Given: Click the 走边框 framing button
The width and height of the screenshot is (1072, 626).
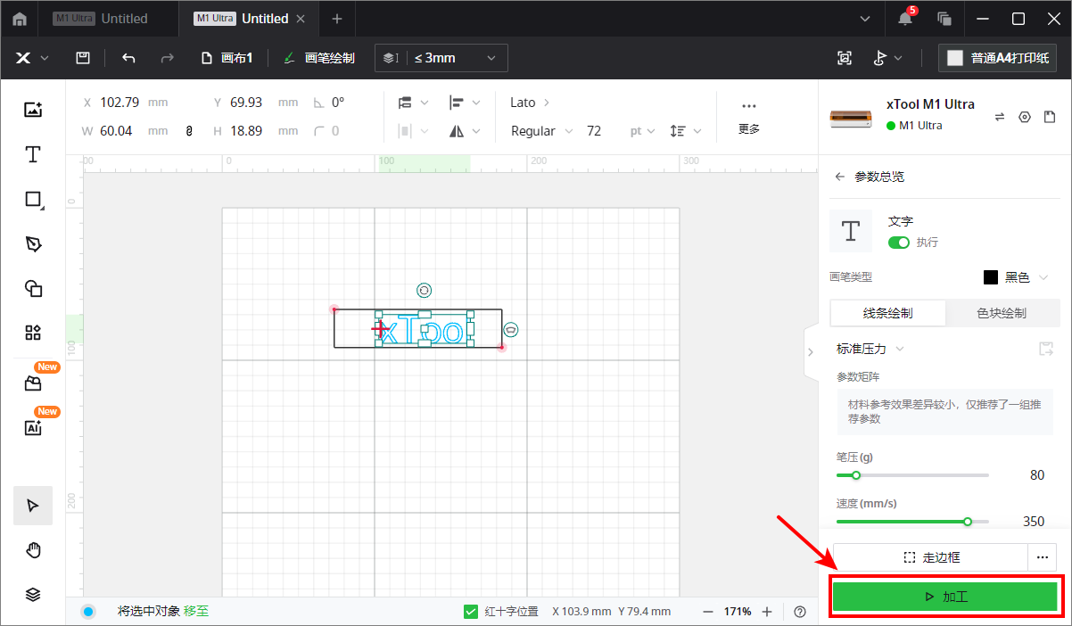Looking at the screenshot, I should [x=931, y=557].
